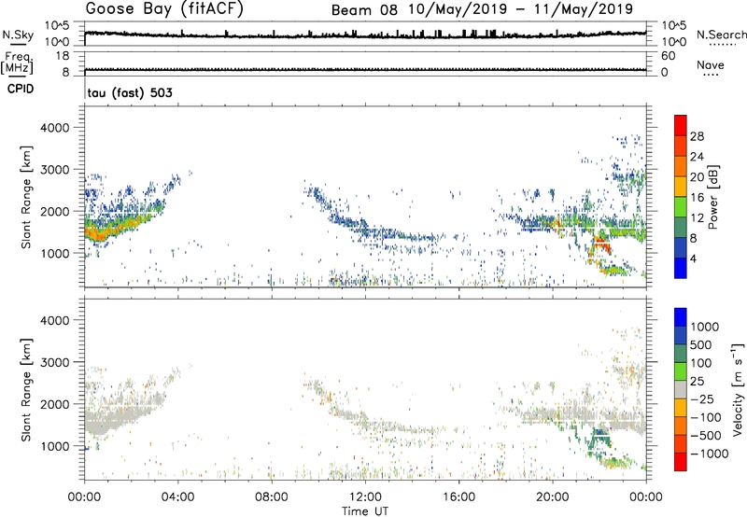The height and width of the screenshot is (517, 747).
Task: Click the "18" tick on the frequency axis
Action: click(63, 56)
